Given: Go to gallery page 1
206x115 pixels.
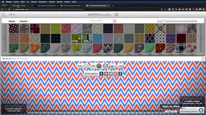Looking at the screenshot, I should pos(158,21).
